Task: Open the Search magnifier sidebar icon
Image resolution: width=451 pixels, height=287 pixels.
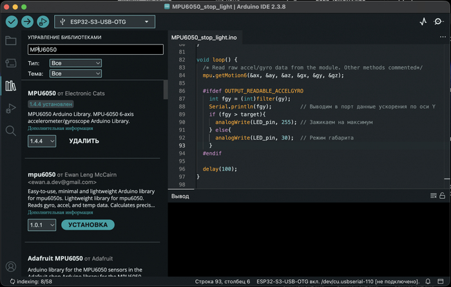Action: click(11, 131)
